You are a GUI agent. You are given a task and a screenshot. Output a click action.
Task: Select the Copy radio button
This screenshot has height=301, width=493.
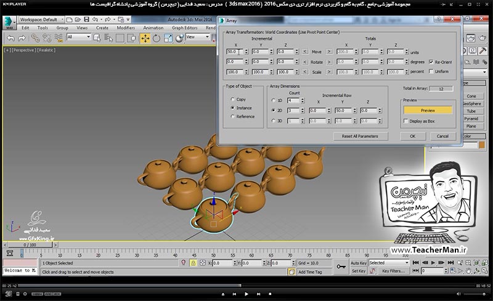[x=233, y=99]
